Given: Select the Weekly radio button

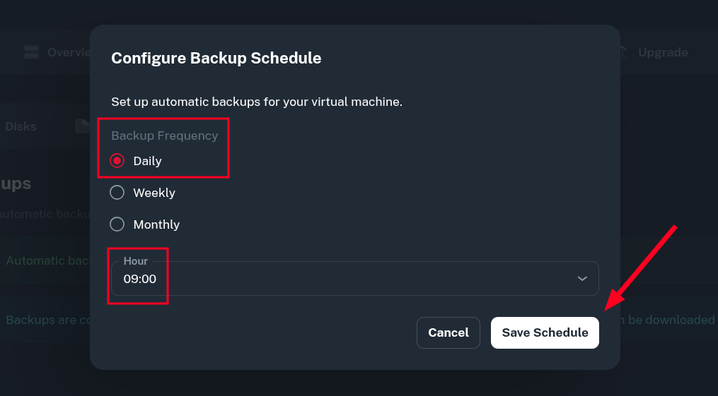Looking at the screenshot, I should (117, 193).
